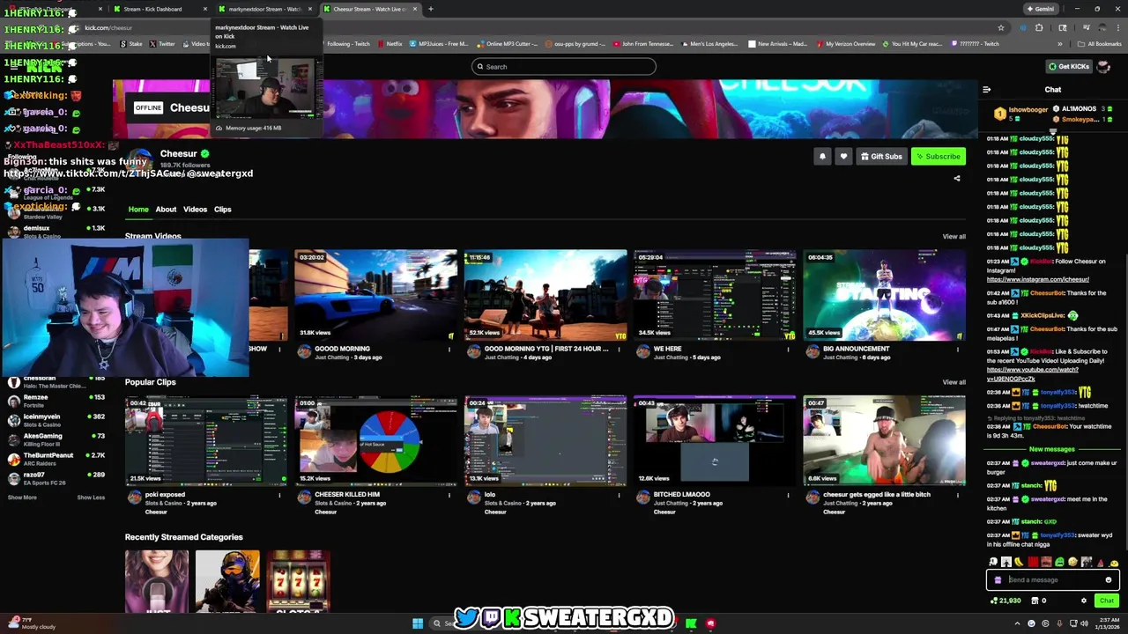
Task: Open the shop icon showing 0
Action: pyautogui.click(x=1039, y=601)
